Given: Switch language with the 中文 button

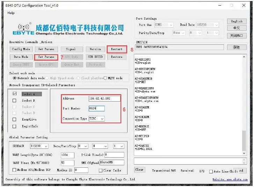Looking at the screenshot, I should 237,28.
